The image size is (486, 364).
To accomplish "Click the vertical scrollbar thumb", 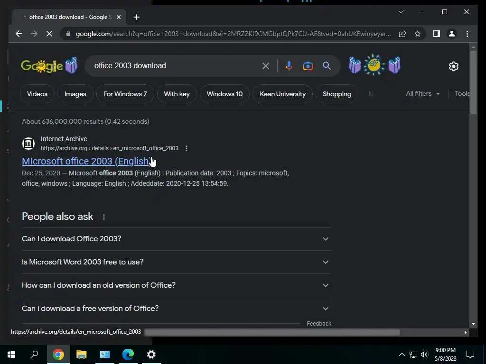I will coord(473,82).
